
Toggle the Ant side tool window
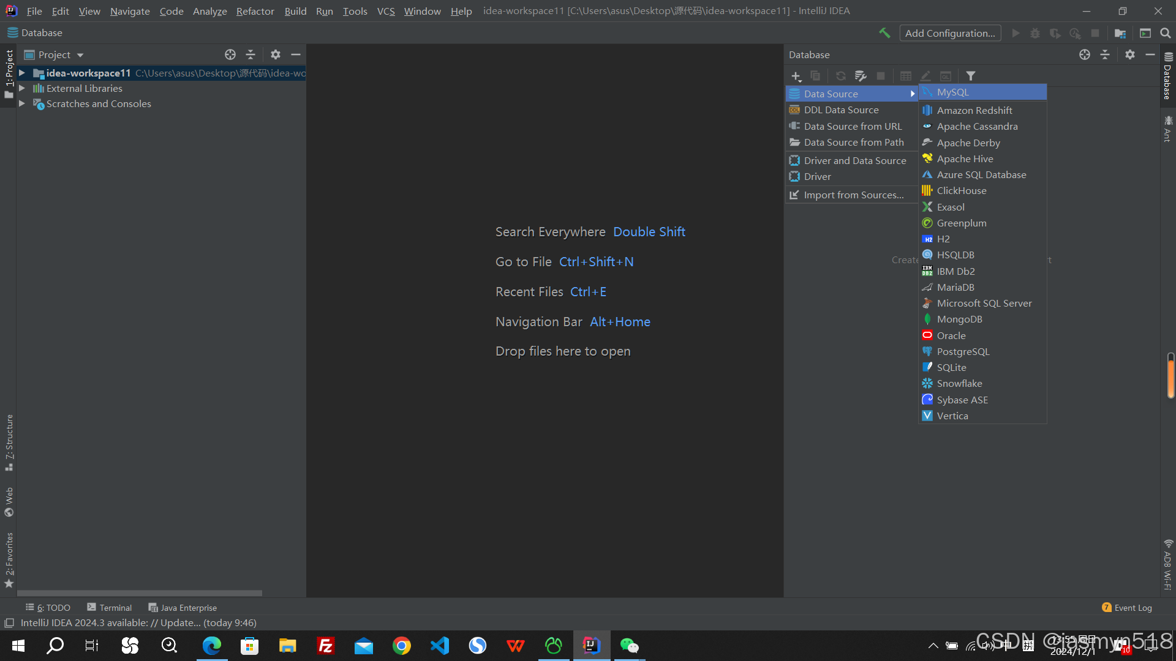[1167, 129]
